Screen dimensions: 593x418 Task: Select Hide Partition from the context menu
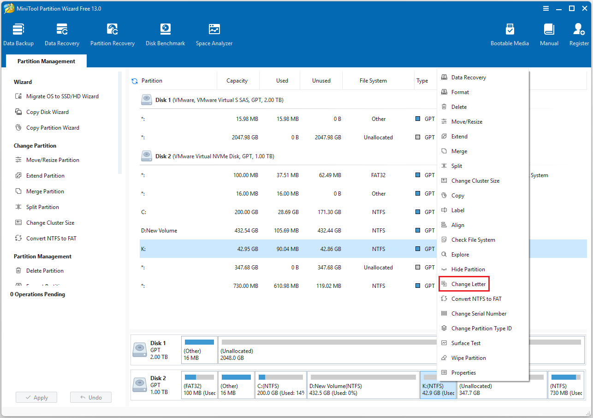468,269
